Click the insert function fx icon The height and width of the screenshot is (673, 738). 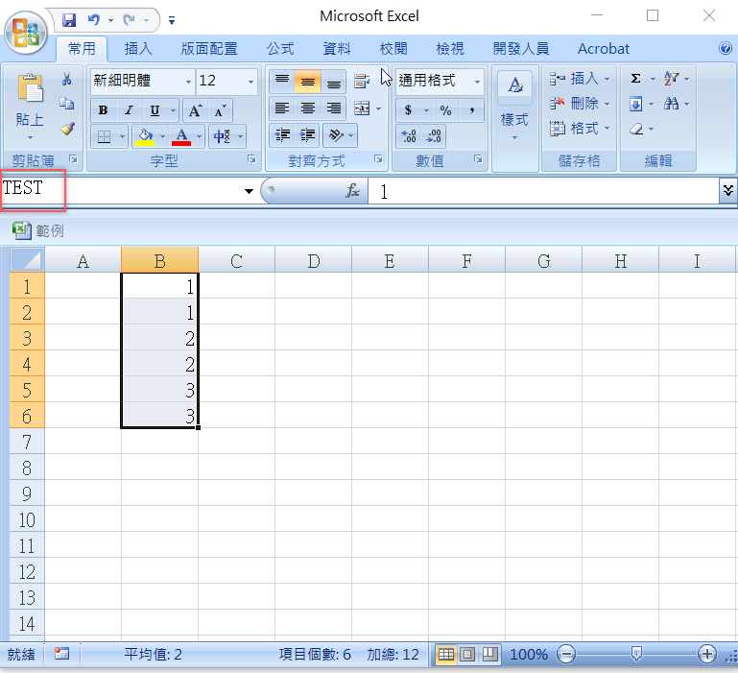tap(353, 192)
